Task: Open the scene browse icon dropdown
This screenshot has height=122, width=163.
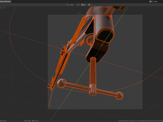Action: [x=151, y=1]
